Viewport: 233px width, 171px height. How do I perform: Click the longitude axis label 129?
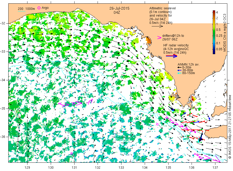click(27, 168)
